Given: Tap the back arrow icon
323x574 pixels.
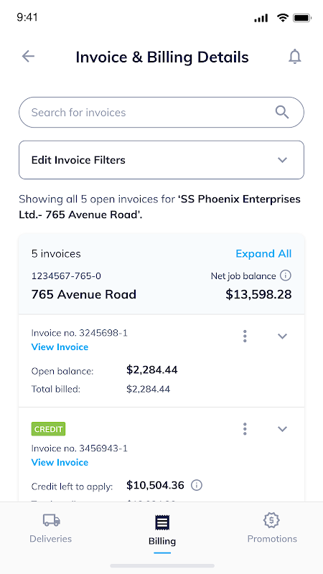Looking at the screenshot, I should click(28, 57).
